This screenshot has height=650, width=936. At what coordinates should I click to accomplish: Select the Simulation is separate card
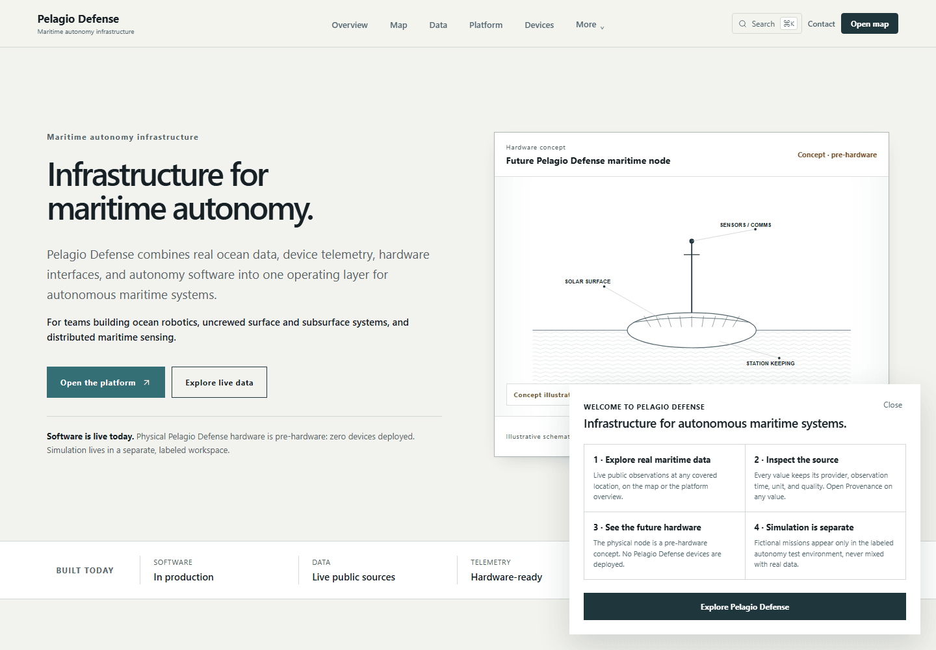(825, 545)
